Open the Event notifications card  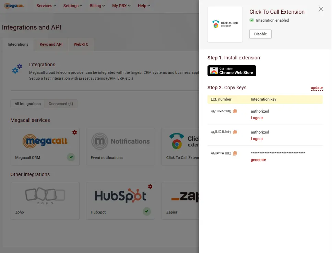pyautogui.click(x=120, y=147)
